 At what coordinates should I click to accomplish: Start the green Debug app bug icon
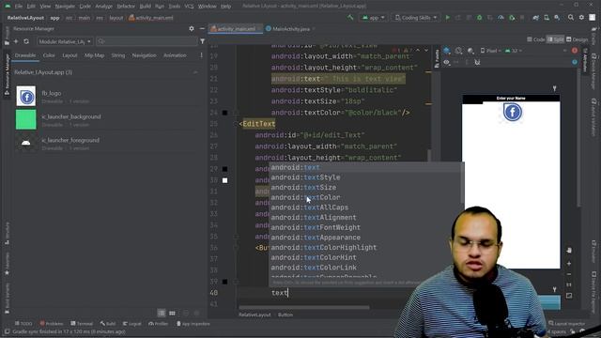coord(479,18)
